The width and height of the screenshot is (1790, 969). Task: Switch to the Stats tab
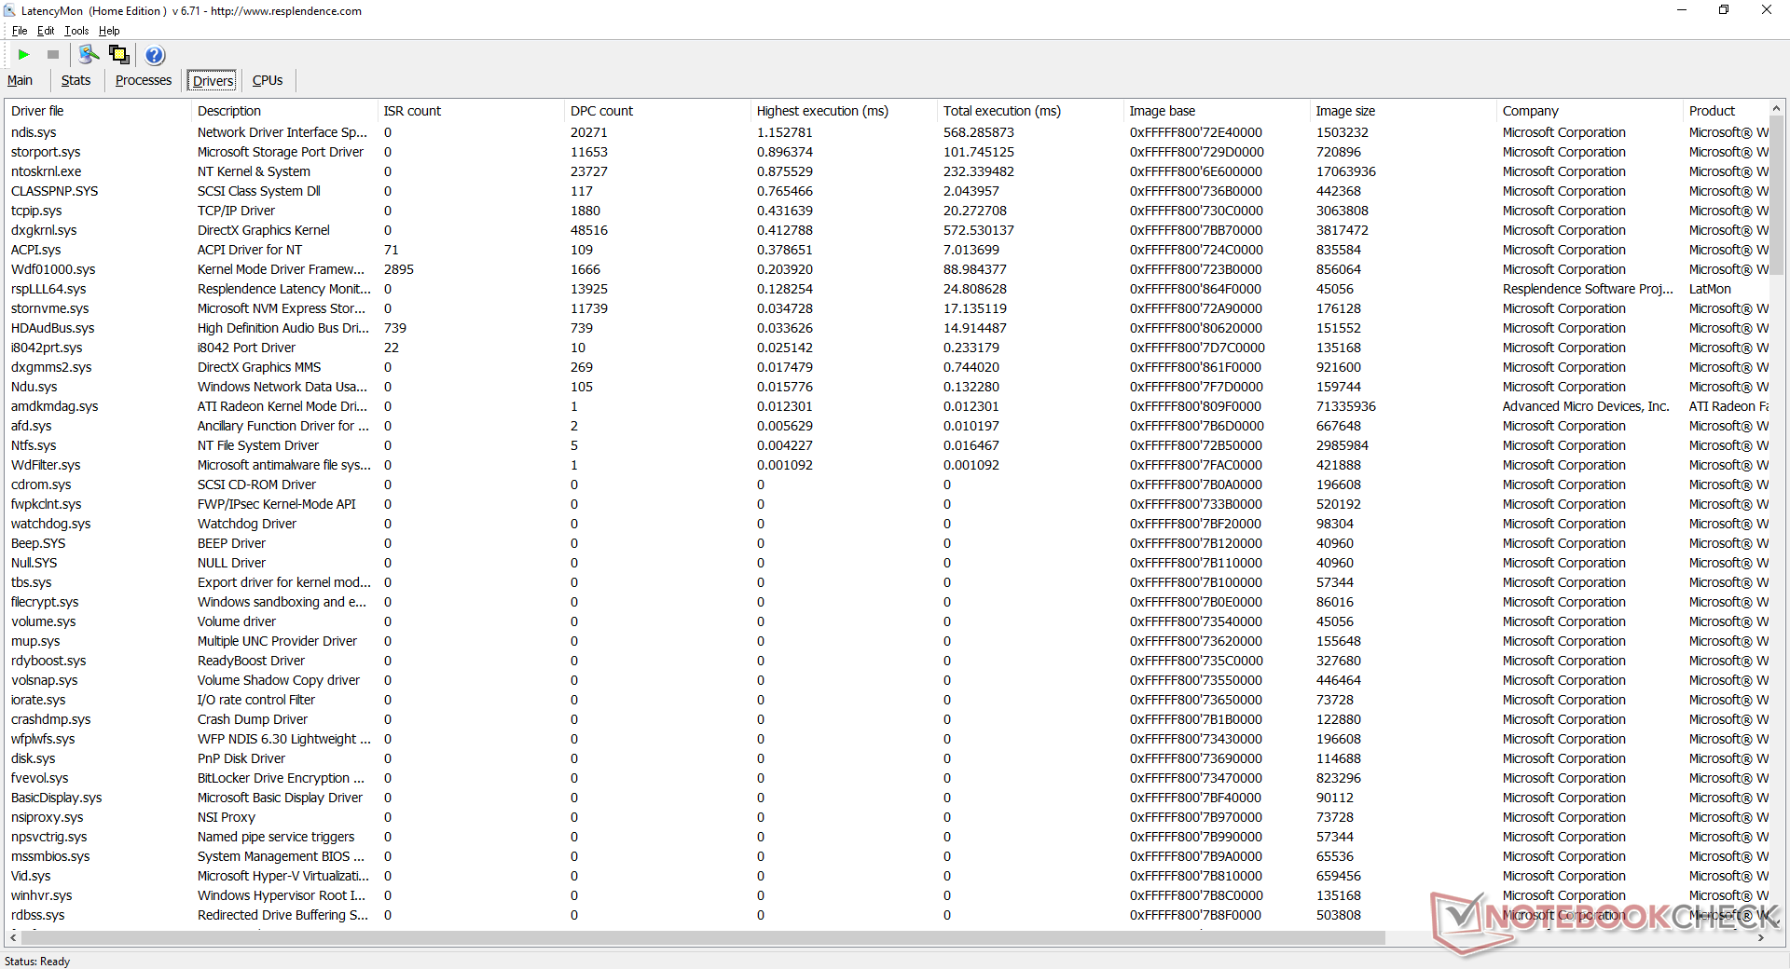tap(76, 80)
